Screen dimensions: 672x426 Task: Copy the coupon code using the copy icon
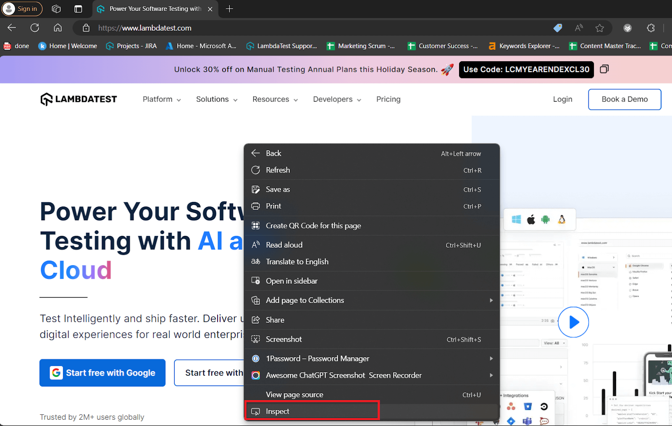tap(604, 69)
